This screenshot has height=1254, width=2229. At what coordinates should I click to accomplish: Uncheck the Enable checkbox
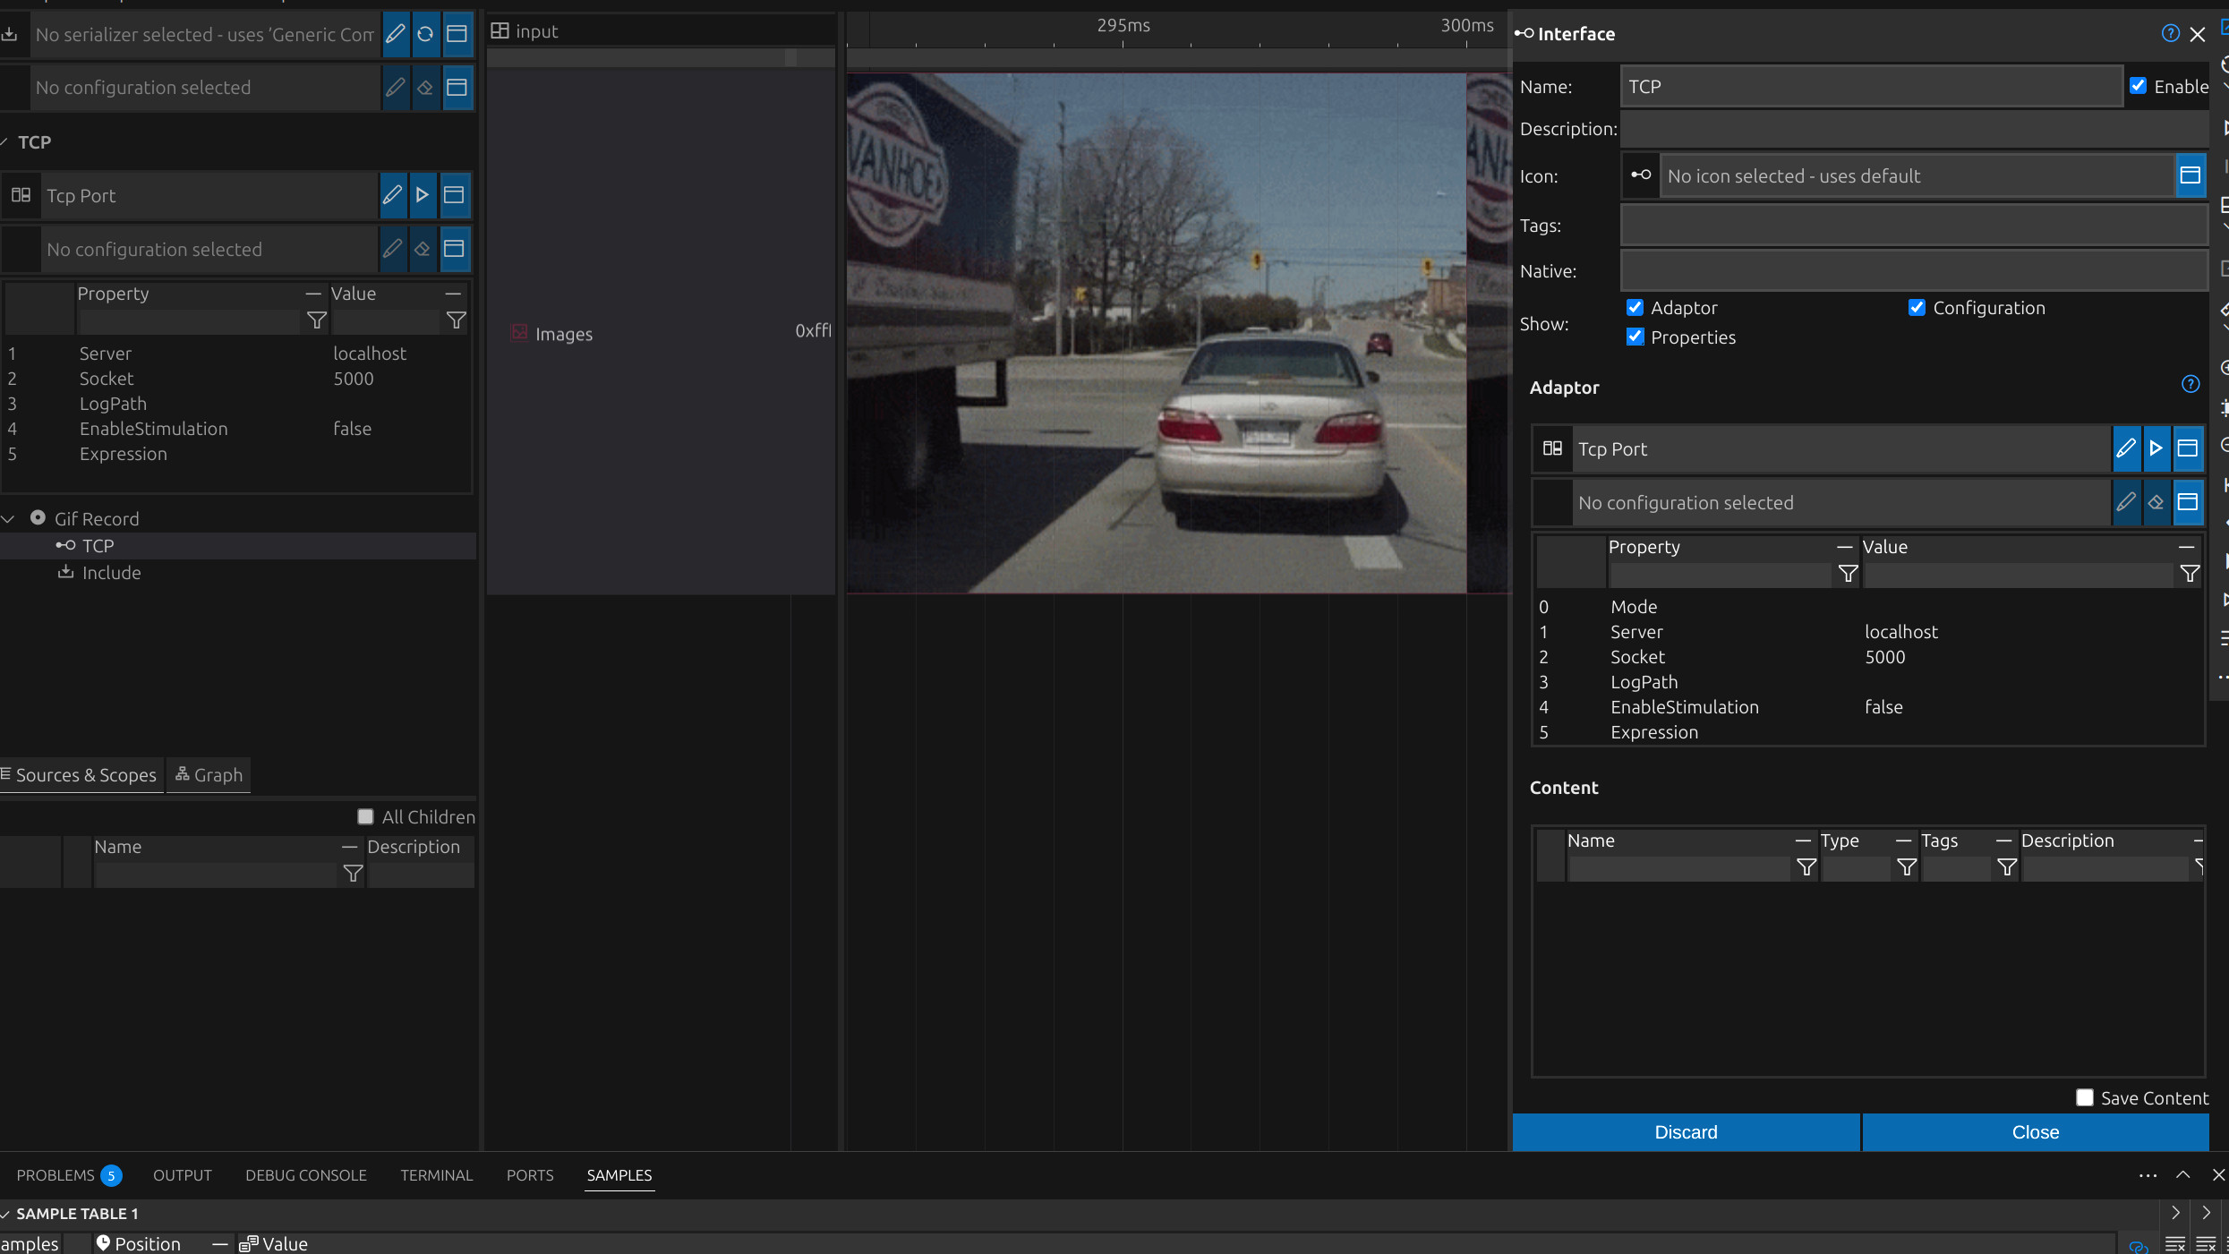pyautogui.click(x=2139, y=86)
